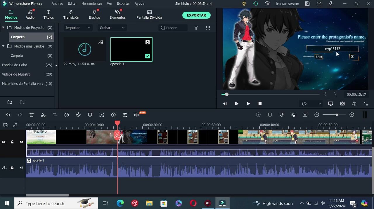
Task: Click the EXPORTAR button
Action: tap(196, 15)
